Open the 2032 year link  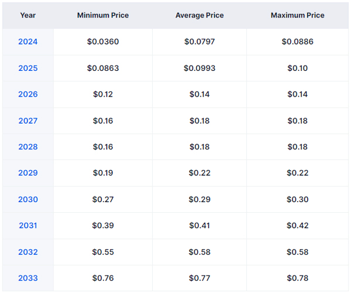[x=27, y=252]
